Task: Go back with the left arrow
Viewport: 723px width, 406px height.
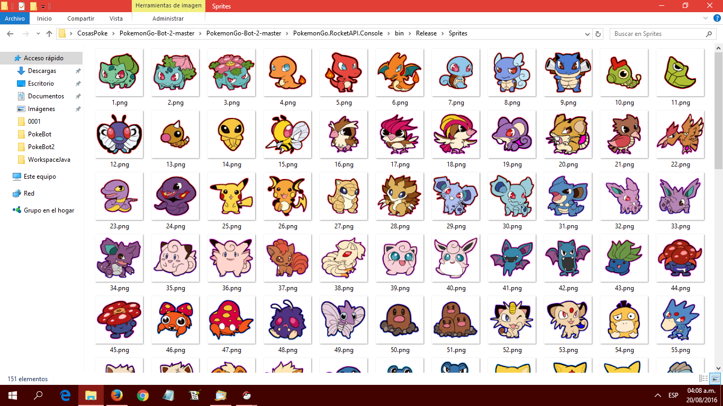Action: point(10,34)
